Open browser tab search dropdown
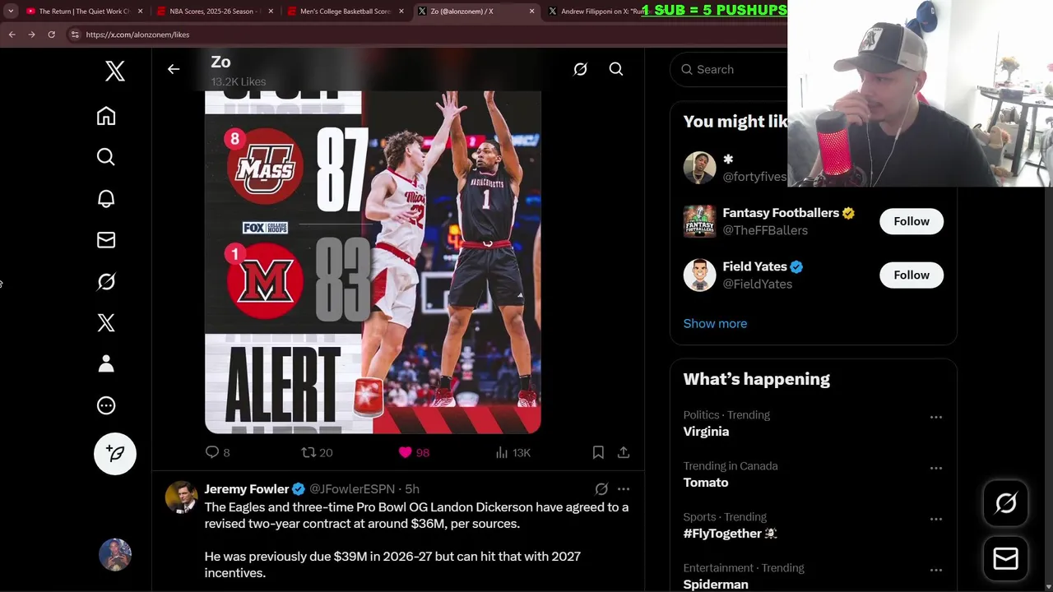This screenshot has height=592, width=1053. (x=11, y=12)
